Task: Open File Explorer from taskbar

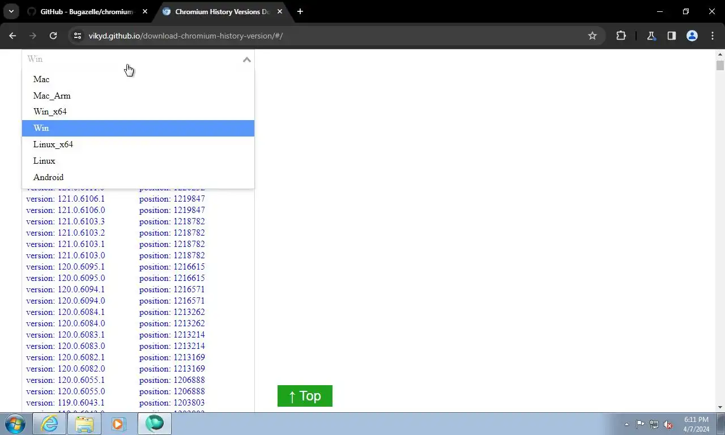Action: (84, 424)
